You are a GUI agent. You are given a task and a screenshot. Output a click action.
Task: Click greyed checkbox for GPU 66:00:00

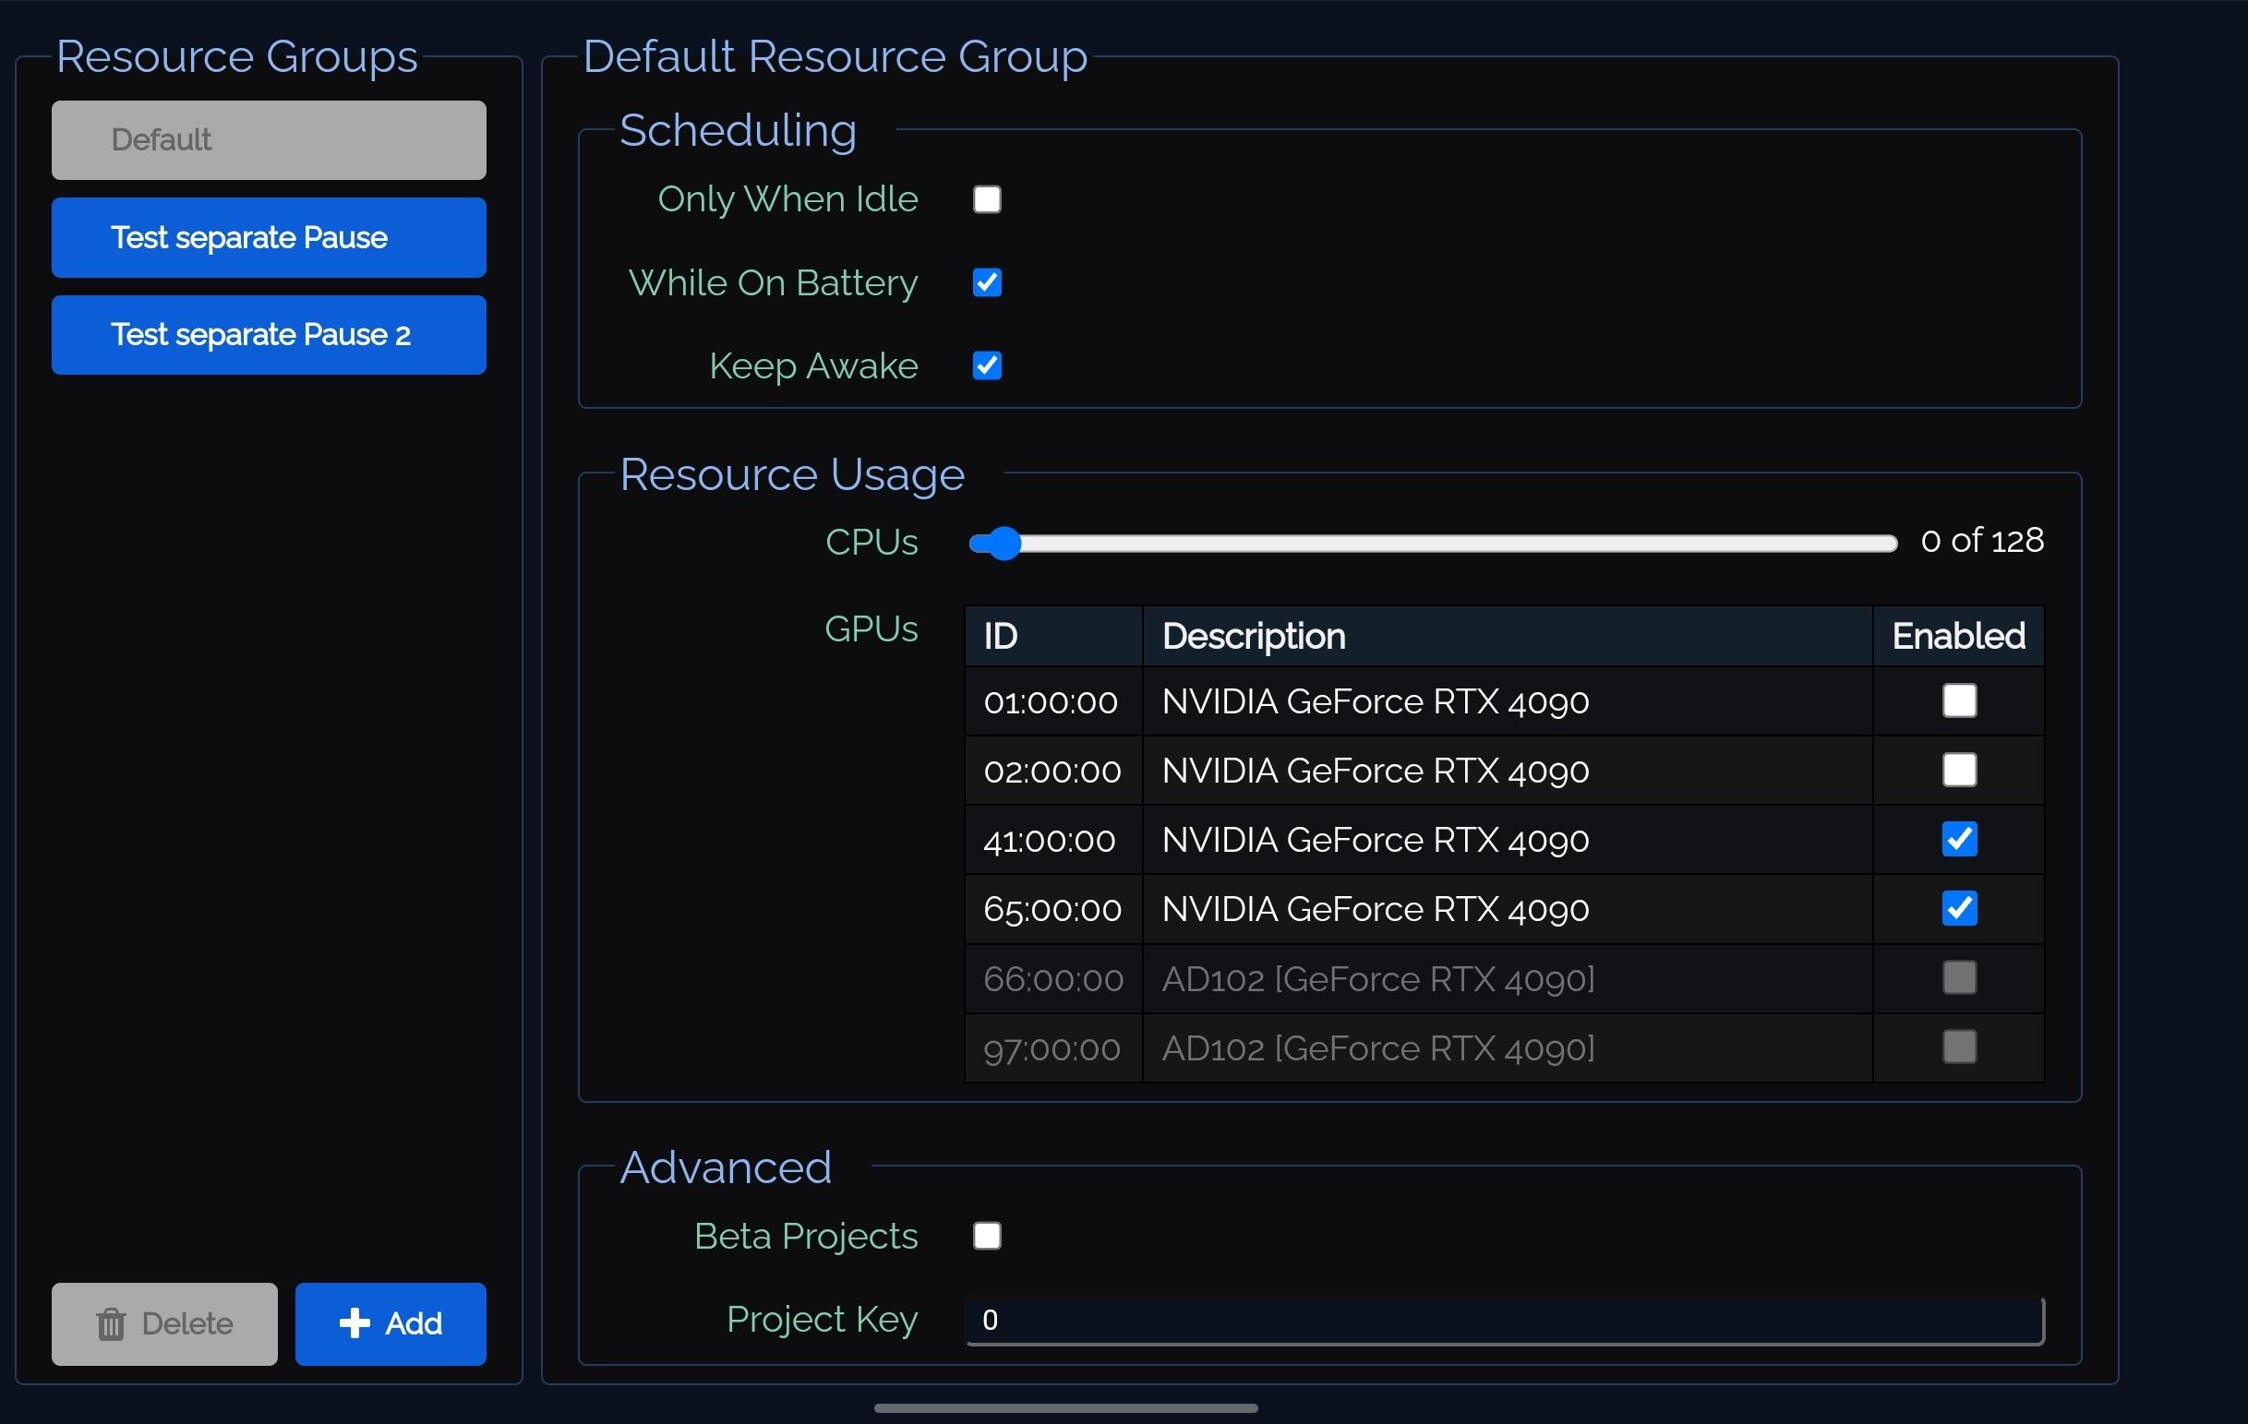click(x=1959, y=978)
